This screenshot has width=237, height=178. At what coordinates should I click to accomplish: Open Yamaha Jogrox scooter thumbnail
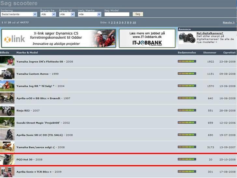[7, 61]
